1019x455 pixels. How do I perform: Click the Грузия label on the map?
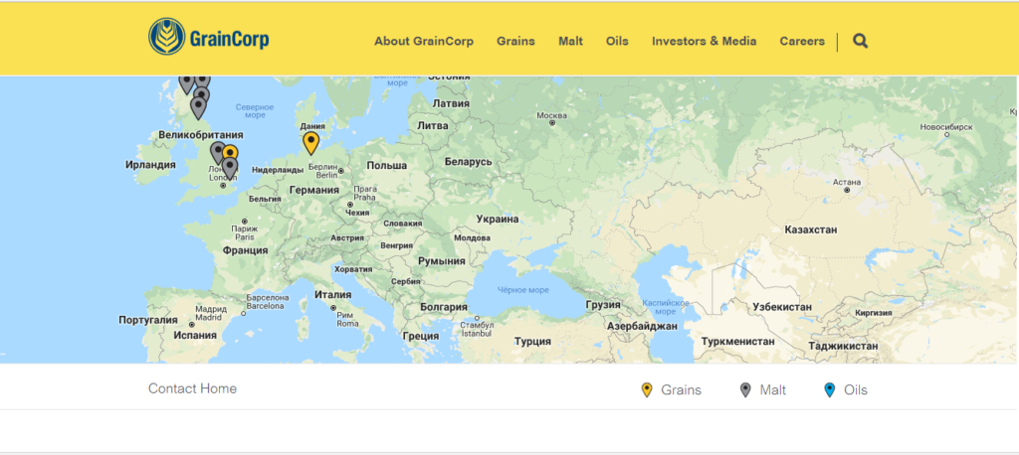pyautogui.click(x=602, y=304)
